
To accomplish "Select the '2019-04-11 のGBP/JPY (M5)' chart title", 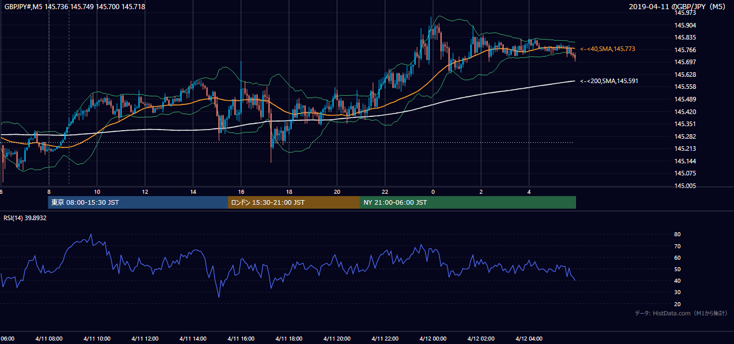I will coord(678,6).
